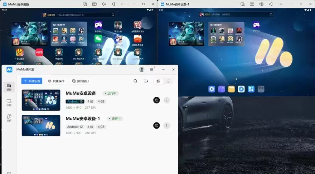This screenshot has height=174, width=315.
Task: Click screenshot icon in MuMu安卓设备-1 title bar
Action: [x=242, y=4]
